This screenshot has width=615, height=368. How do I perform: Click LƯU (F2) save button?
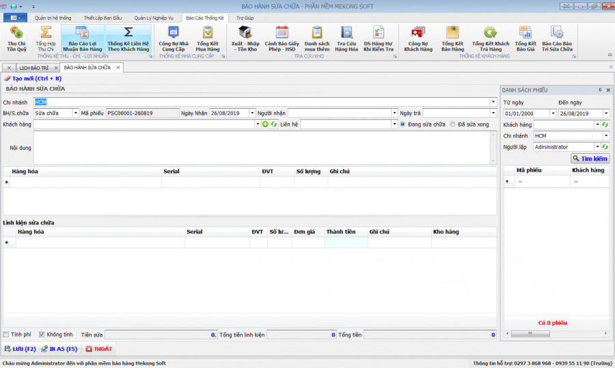[x=20, y=349]
